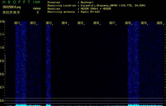This screenshot has height=106, width=166.
Task: Click the 0.9 frequency axis label
Action: click(2, 61)
